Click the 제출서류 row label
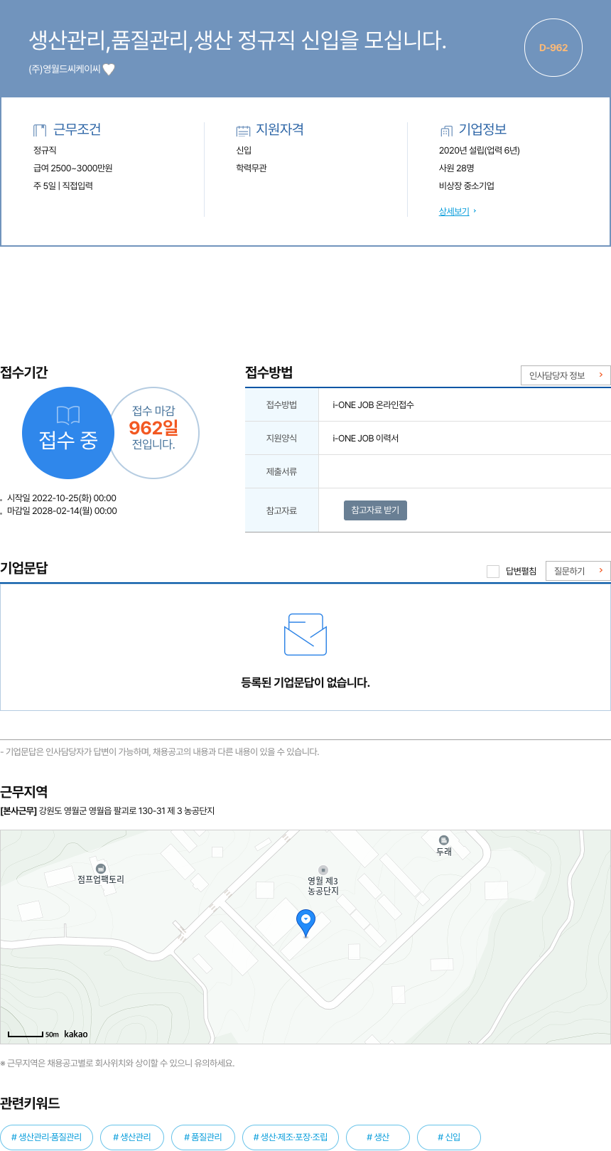This screenshot has width=611, height=1151. (x=281, y=471)
